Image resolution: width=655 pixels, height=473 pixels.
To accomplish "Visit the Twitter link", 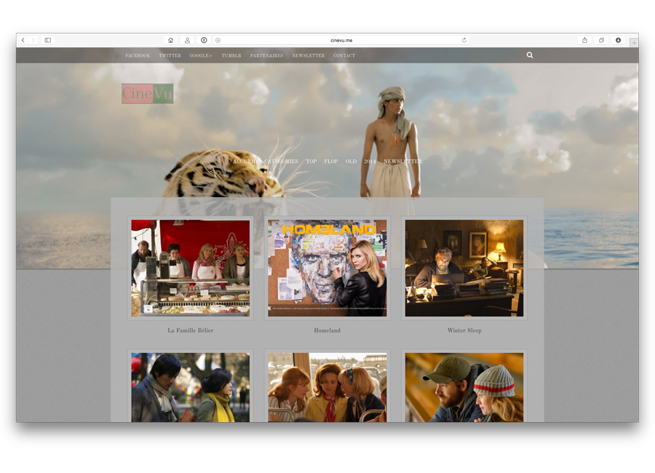I will click(170, 55).
